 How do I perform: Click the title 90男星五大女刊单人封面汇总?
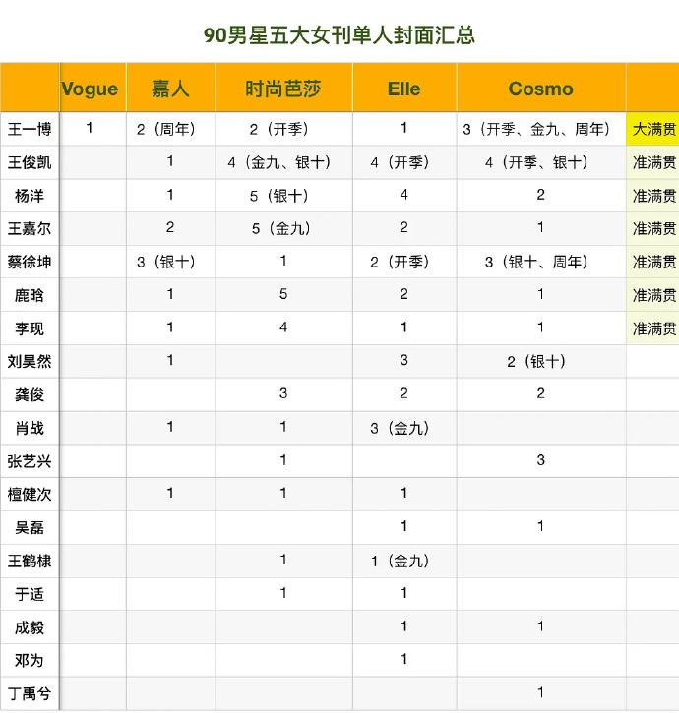(x=339, y=36)
